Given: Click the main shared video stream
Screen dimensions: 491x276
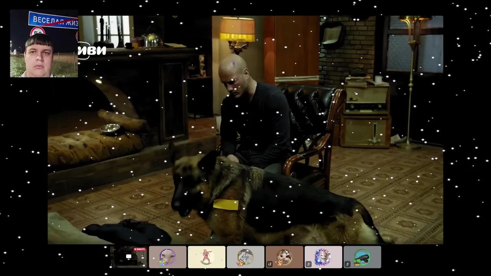Looking at the screenshot, I should click(245, 130).
